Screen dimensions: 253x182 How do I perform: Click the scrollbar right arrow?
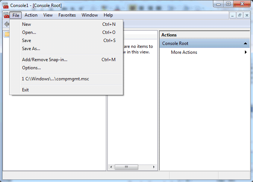pyautogui.click(x=153, y=167)
